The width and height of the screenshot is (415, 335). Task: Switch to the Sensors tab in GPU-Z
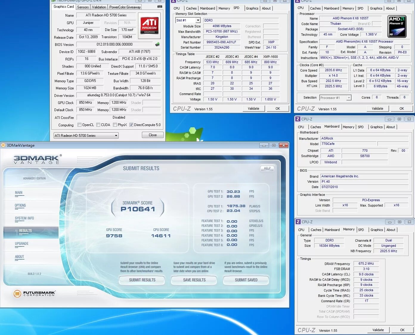[83, 7]
